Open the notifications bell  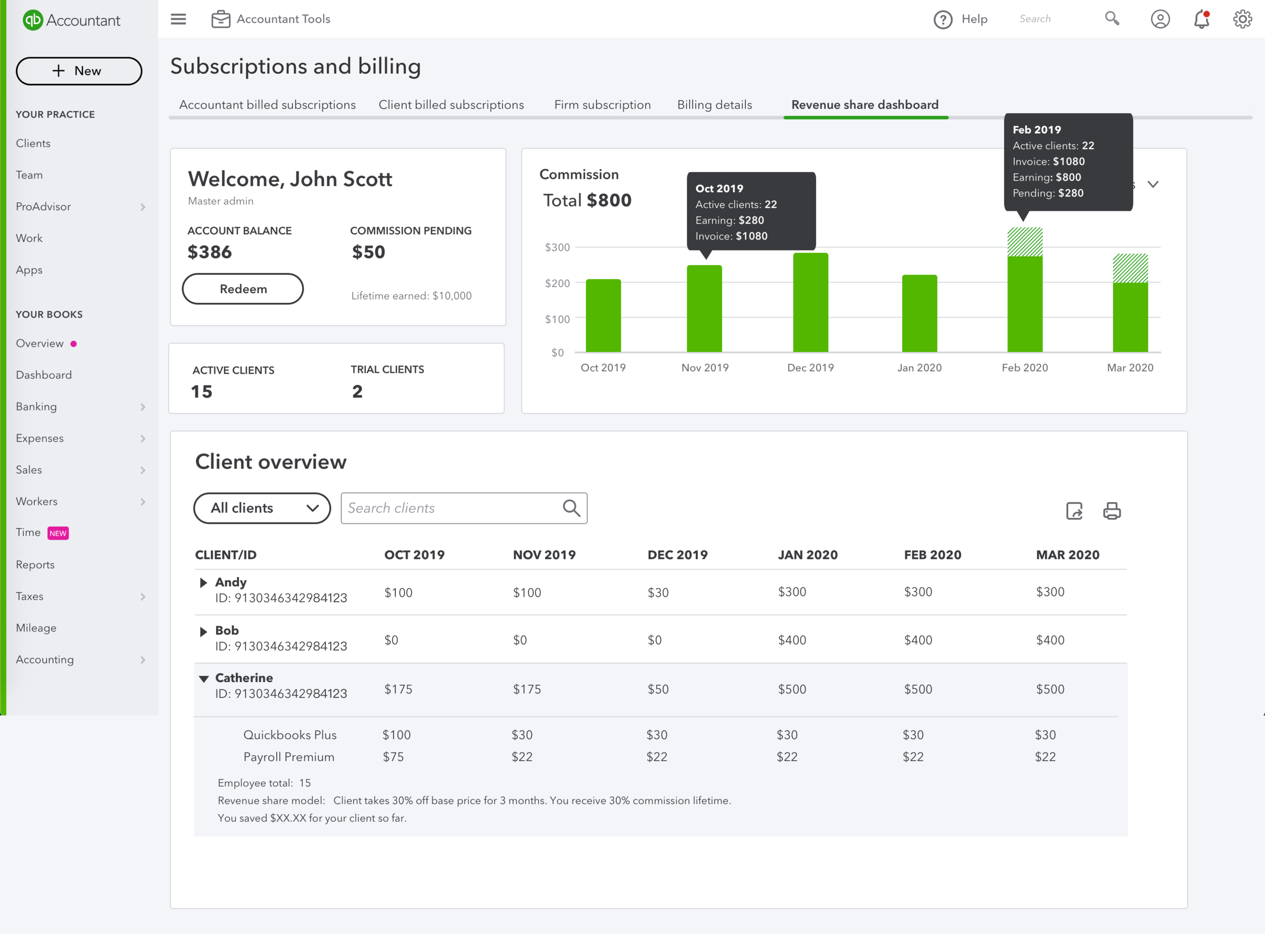[x=1201, y=19]
